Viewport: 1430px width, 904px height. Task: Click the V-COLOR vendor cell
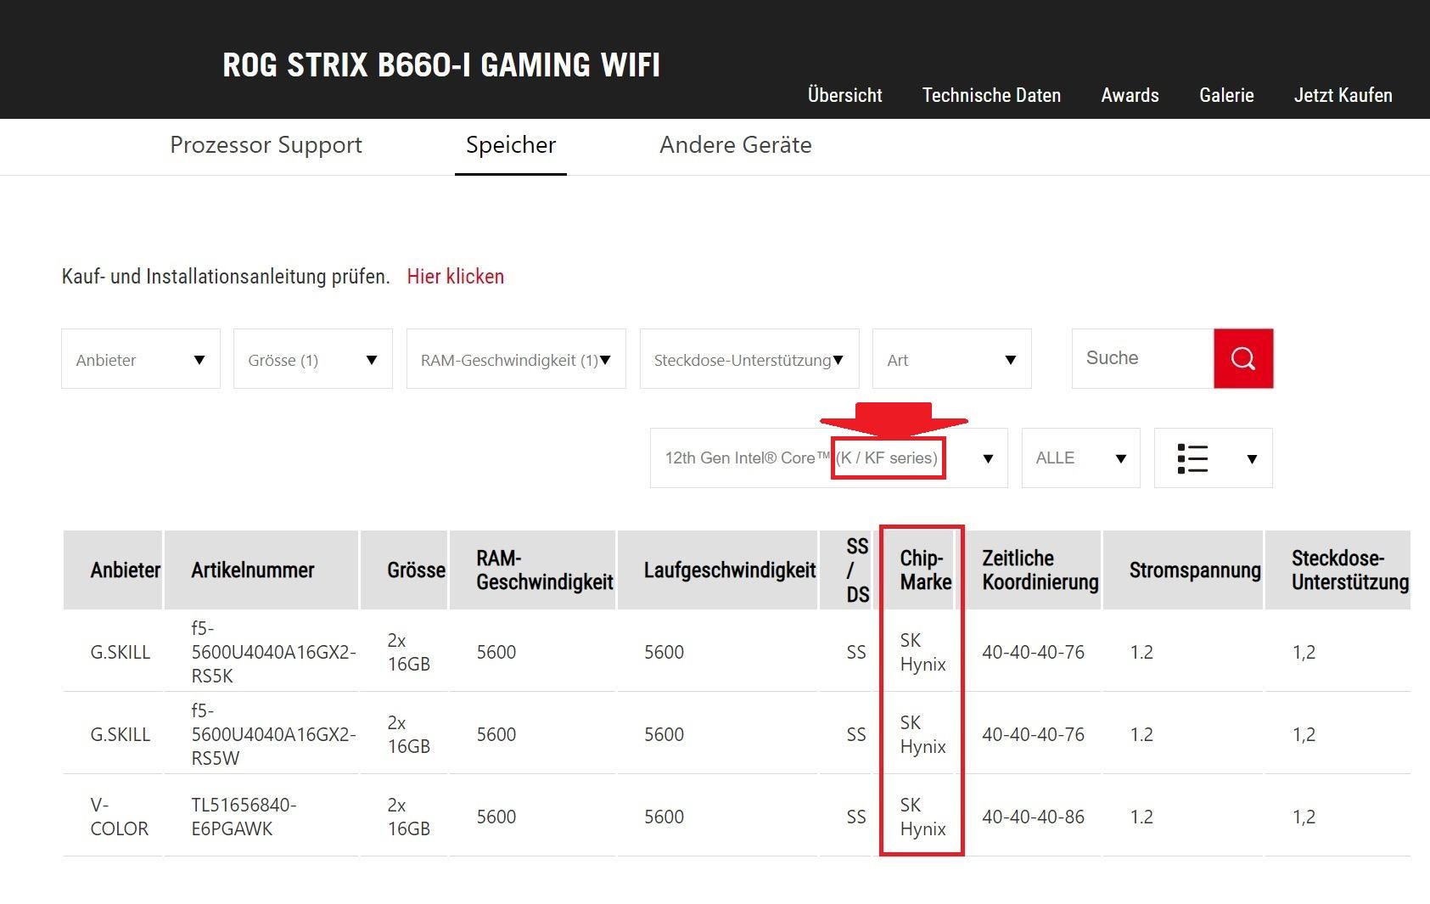click(119, 817)
